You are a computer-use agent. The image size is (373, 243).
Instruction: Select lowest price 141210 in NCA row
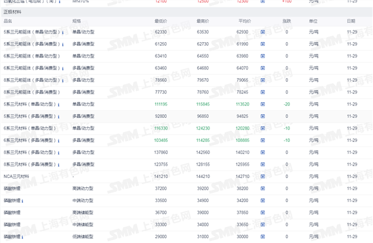point(161,176)
